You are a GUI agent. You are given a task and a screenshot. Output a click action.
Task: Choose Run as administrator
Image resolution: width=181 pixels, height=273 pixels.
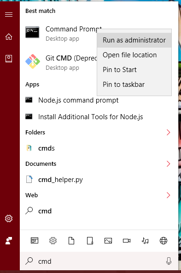coord(134,40)
